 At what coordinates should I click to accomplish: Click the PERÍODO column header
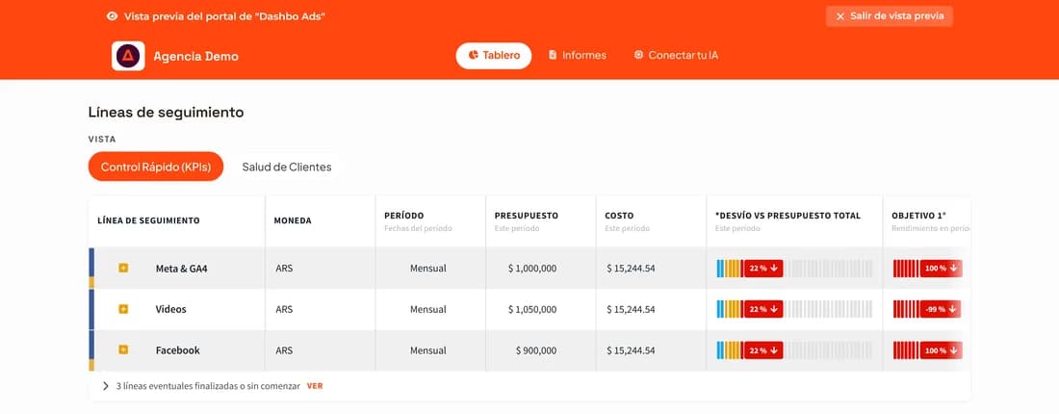(x=404, y=216)
